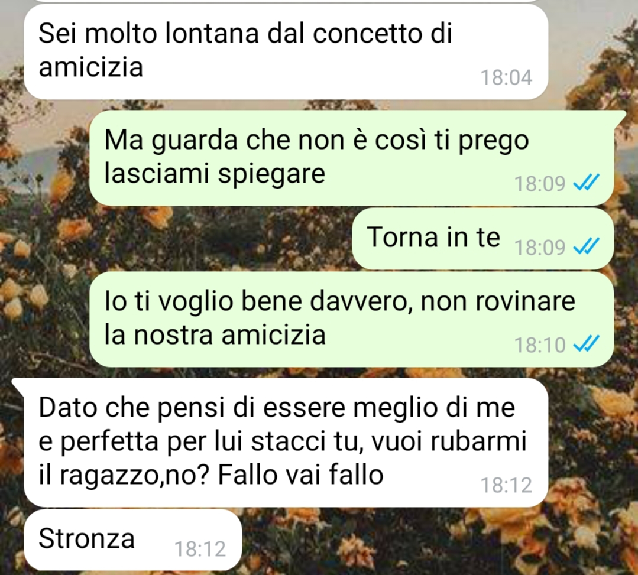Tap the words 'Fallo vai fallo'

[x=301, y=475]
